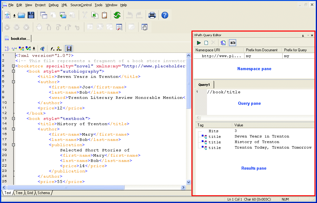Viewport: 317px width, 203px height.
Task: Click the Paste clipboard icon
Action: (x=104, y=15)
